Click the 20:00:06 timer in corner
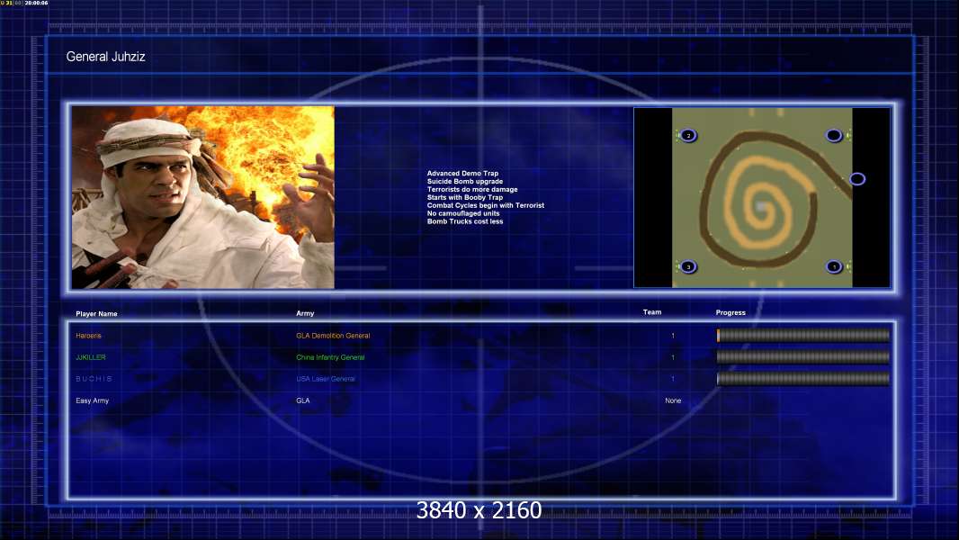The height and width of the screenshot is (540, 959). point(36,3)
